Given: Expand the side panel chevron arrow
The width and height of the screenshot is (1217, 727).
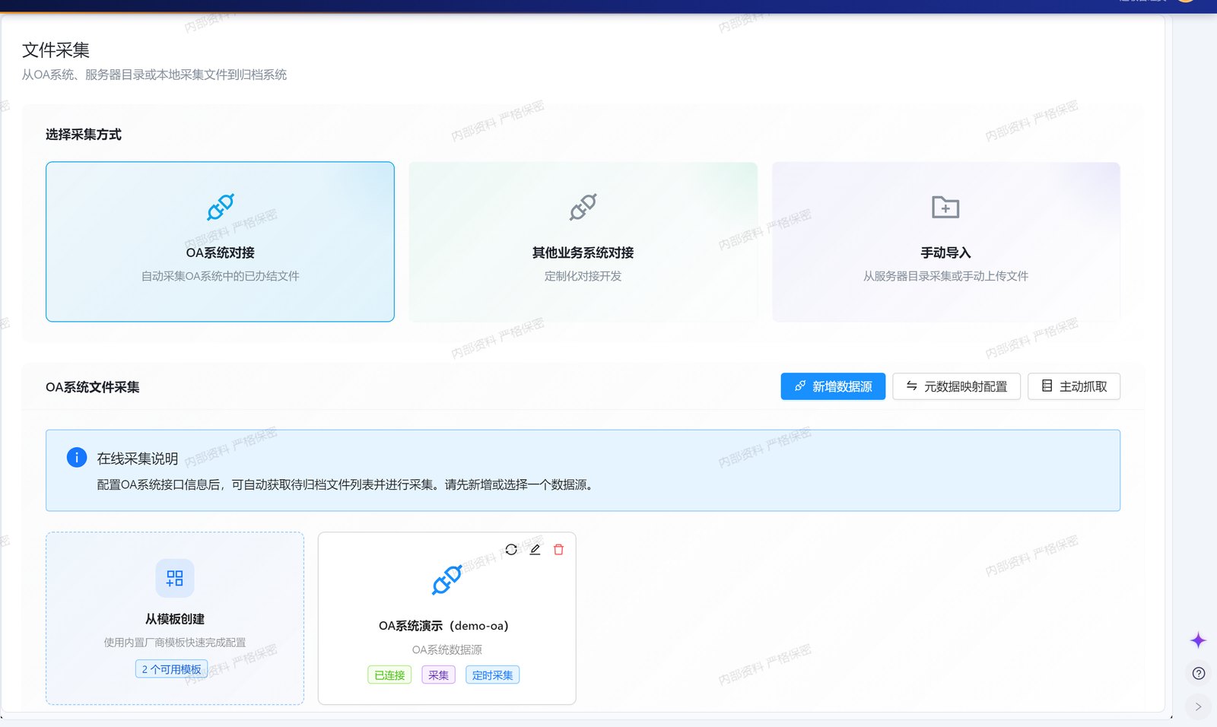Looking at the screenshot, I should (x=1198, y=706).
